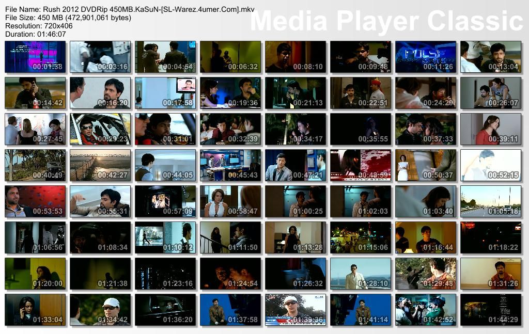This screenshot has height=334, width=529.
Task: Pick the frame timestamped 01:31:26
Action: (x=491, y=274)
